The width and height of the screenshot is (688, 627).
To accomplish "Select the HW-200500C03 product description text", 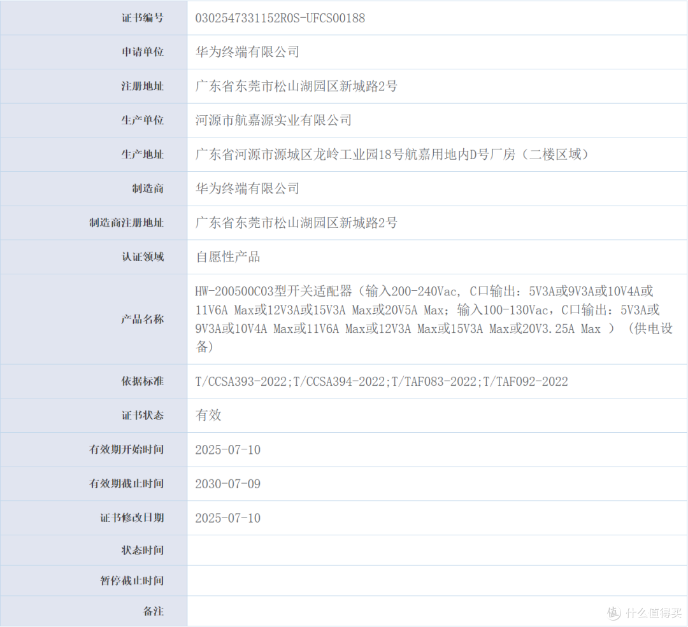I will 434,319.
